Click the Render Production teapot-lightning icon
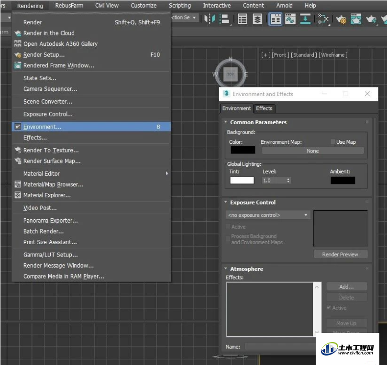The image size is (387, 365). (371, 19)
